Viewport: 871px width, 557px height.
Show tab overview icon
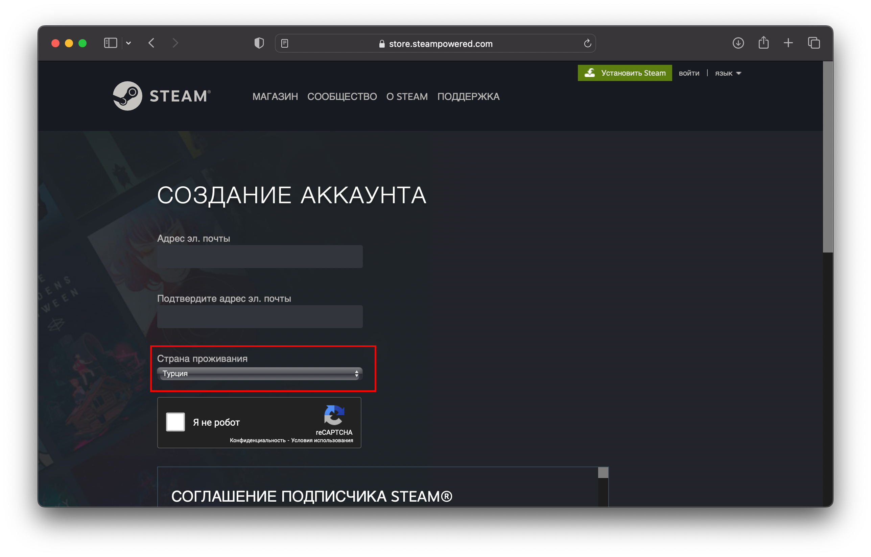click(814, 43)
